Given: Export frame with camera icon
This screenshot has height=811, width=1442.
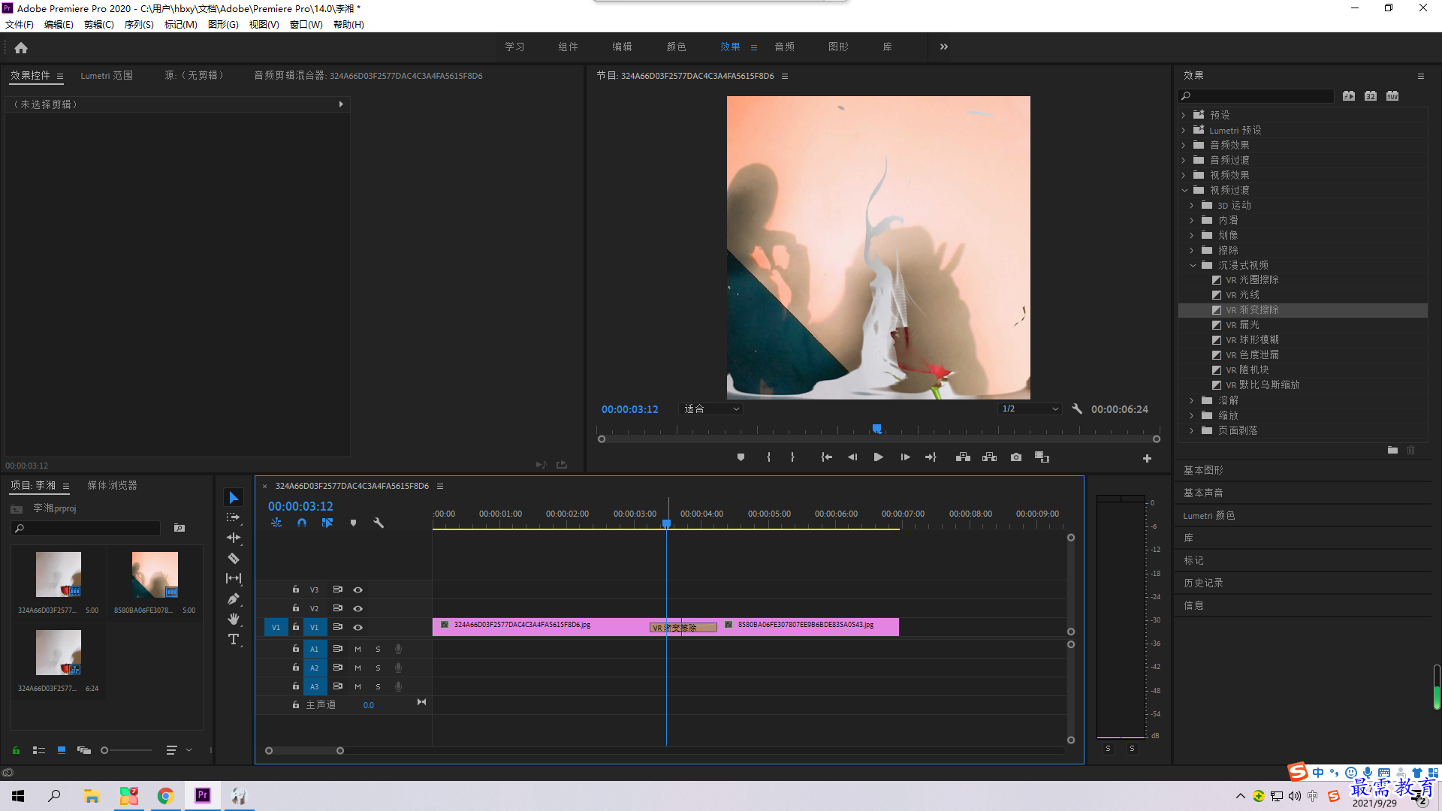Looking at the screenshot, I should coord(1016,457).
